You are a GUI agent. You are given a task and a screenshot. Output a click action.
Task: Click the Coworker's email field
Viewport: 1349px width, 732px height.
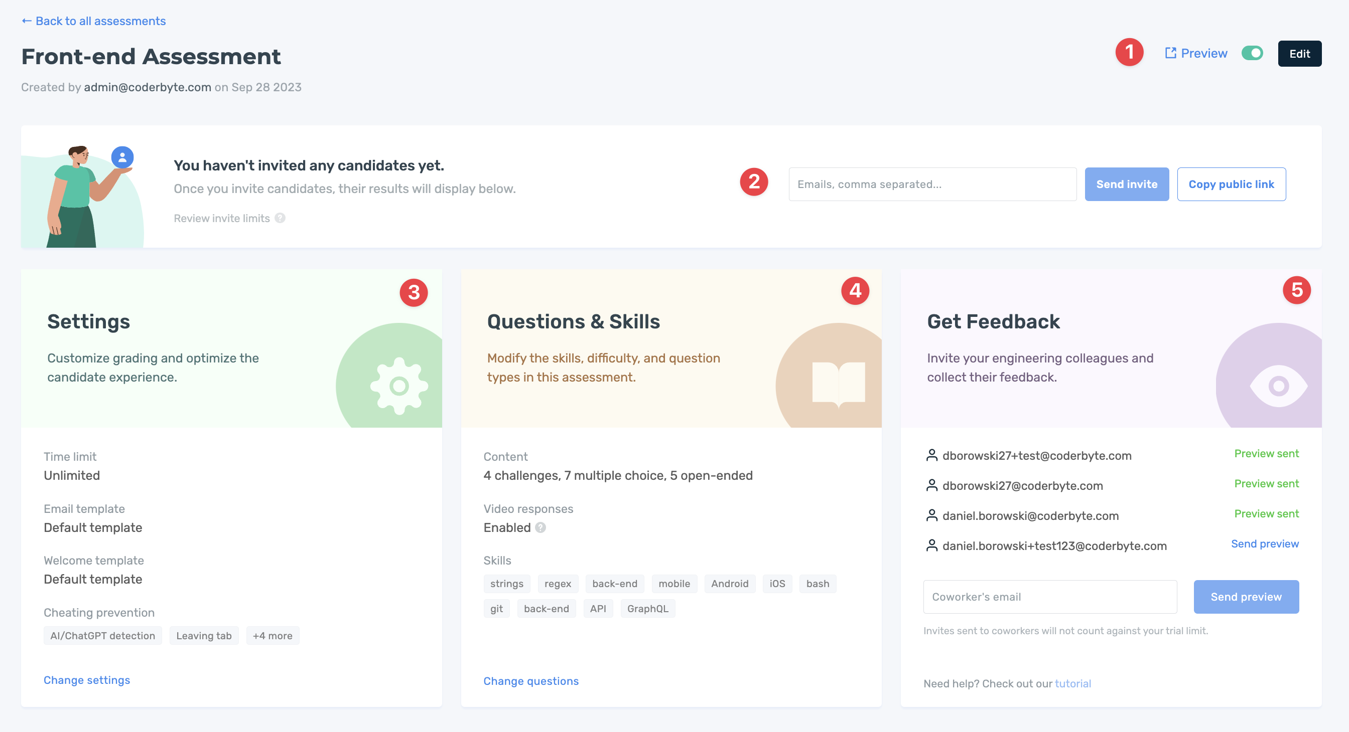1049,597
